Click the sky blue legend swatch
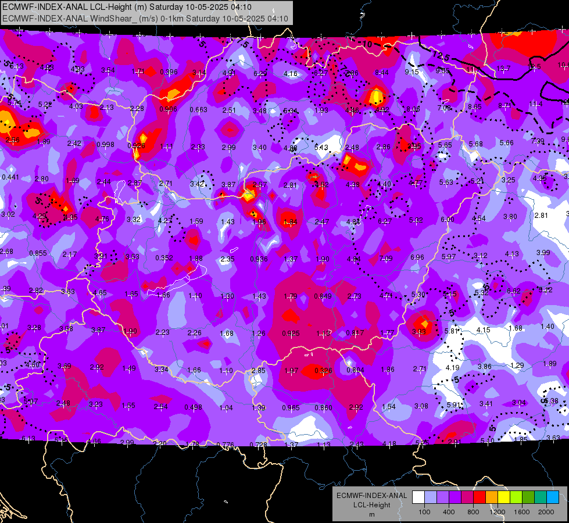The image size is (569, 523). tap(553, 497)
